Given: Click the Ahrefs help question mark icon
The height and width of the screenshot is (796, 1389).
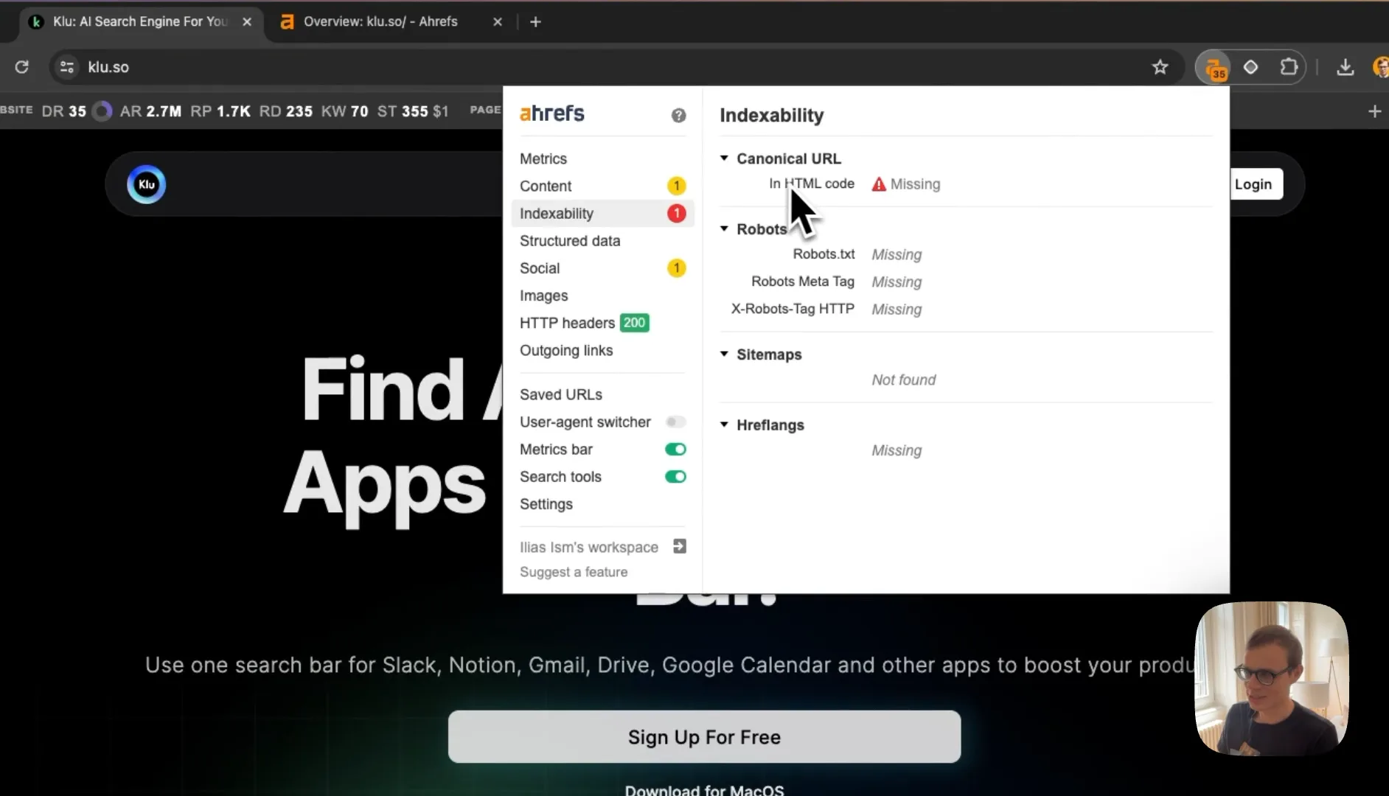Looking at the screenshot, I should pos(678,115).
